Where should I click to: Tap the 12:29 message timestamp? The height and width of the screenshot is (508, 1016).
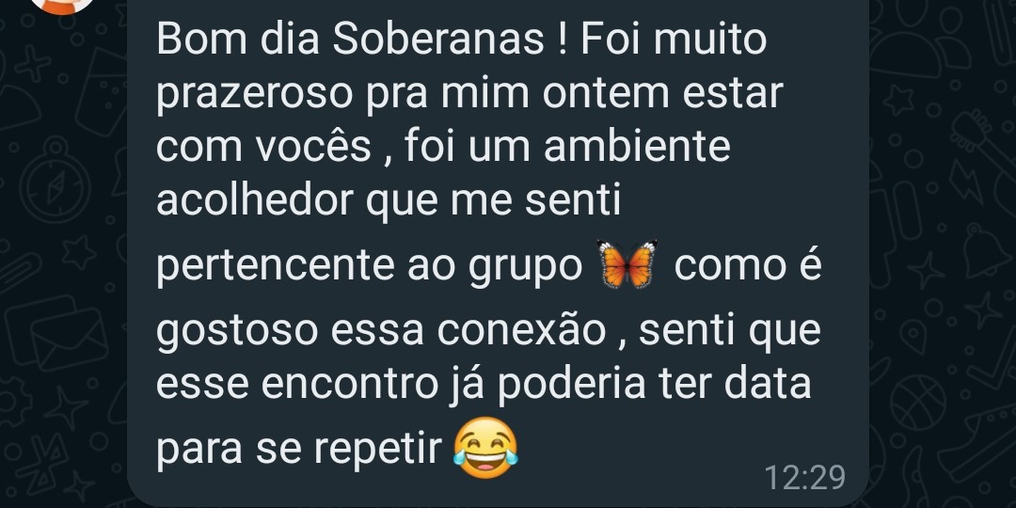pos(805,478)
